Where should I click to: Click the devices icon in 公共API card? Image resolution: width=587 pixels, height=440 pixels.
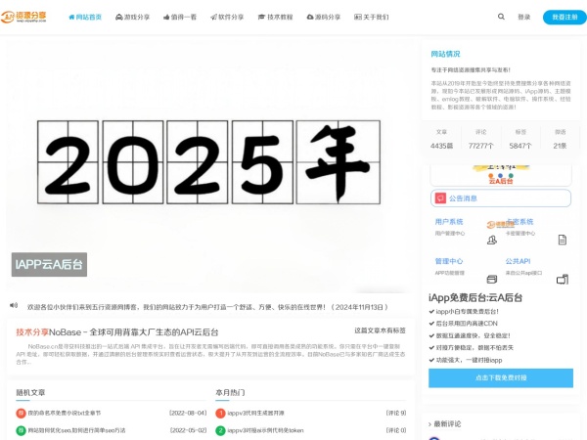click(x=563, y=279)
